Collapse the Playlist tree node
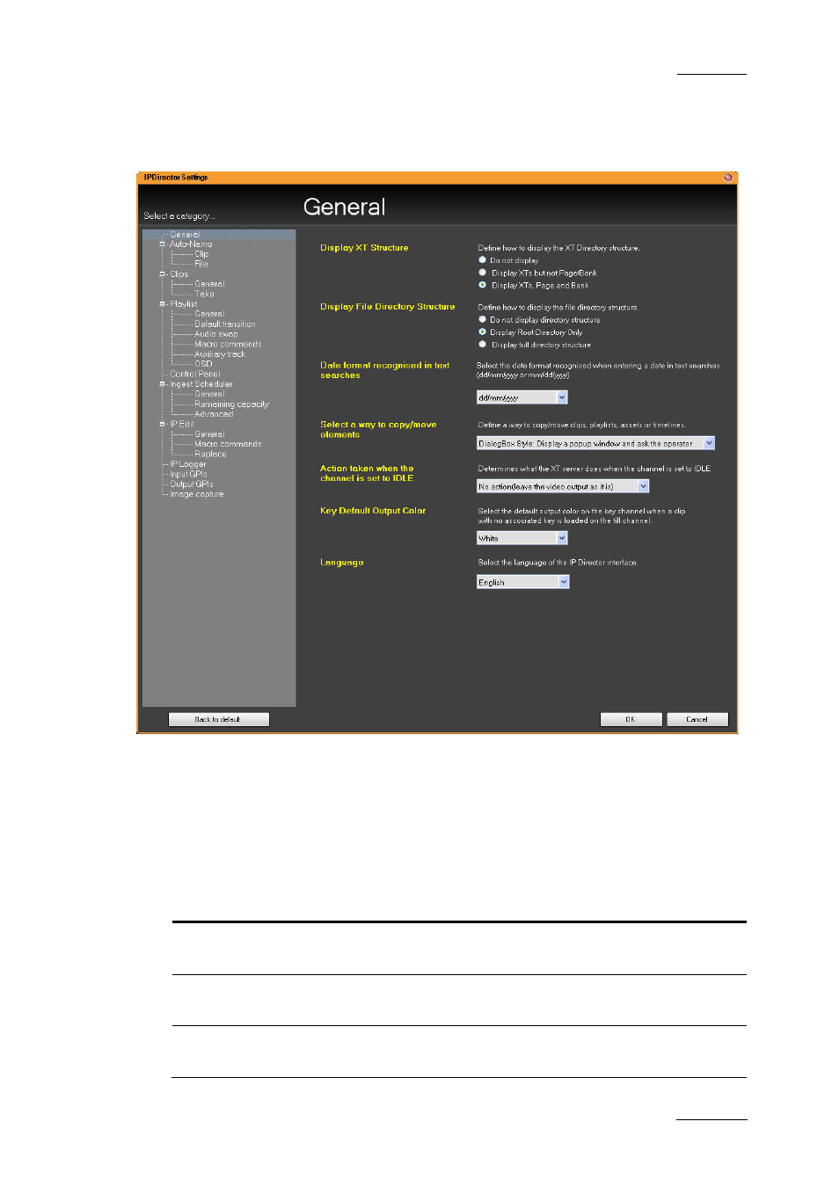The image size is (839, 1187). pos(163,304)
